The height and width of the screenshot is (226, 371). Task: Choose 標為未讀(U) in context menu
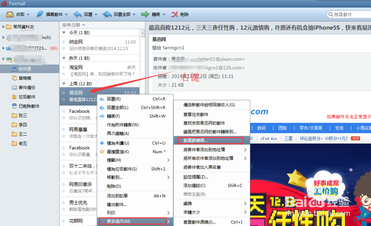(135, 143)
